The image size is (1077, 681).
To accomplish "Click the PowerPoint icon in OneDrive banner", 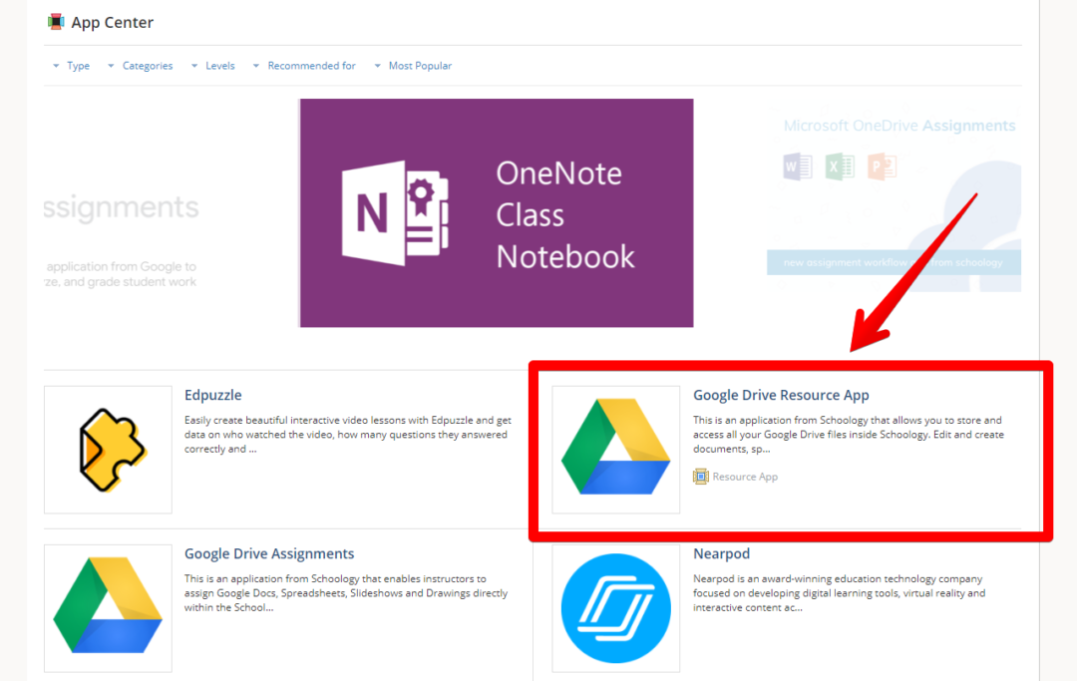I will pyautogui.click(x=882, y=168).
